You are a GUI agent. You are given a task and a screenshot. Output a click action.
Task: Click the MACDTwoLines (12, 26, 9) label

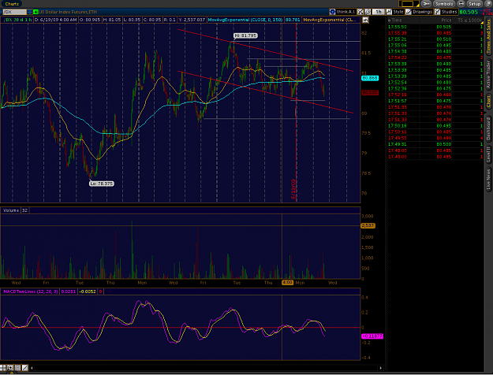click(31, 291)
